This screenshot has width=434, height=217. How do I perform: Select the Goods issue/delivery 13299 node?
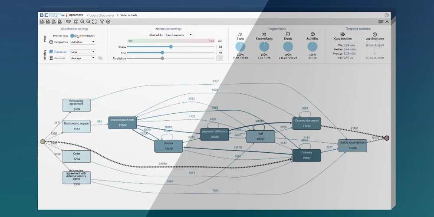[x=352, y=145]
